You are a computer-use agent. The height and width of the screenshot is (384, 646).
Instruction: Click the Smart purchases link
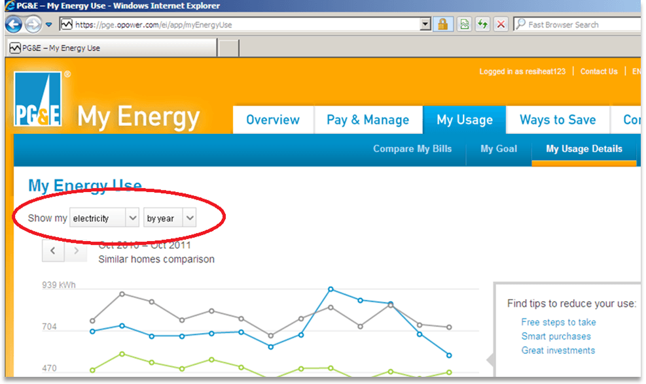[556, 336]
